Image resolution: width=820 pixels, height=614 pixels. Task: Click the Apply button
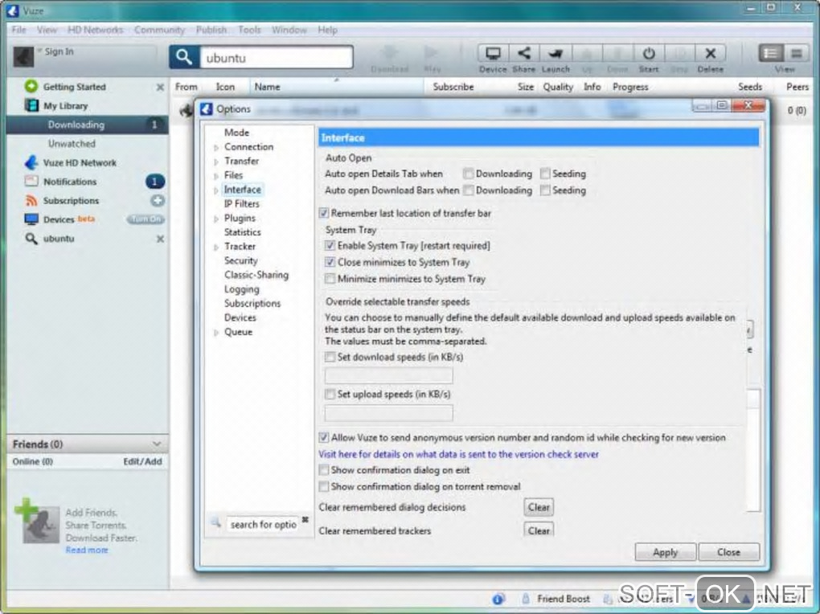(x=665, y=552)
